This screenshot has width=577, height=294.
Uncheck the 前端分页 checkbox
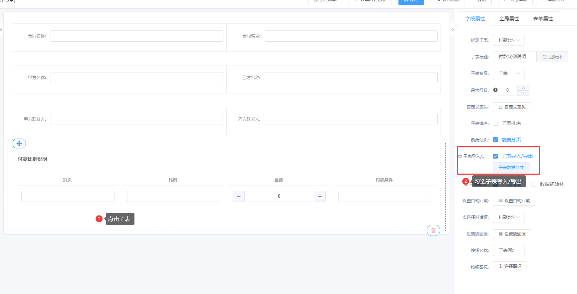(495, 140)
